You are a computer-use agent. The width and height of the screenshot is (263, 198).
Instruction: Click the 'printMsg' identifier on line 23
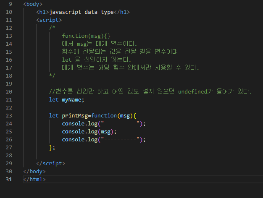tap(75, 116)
